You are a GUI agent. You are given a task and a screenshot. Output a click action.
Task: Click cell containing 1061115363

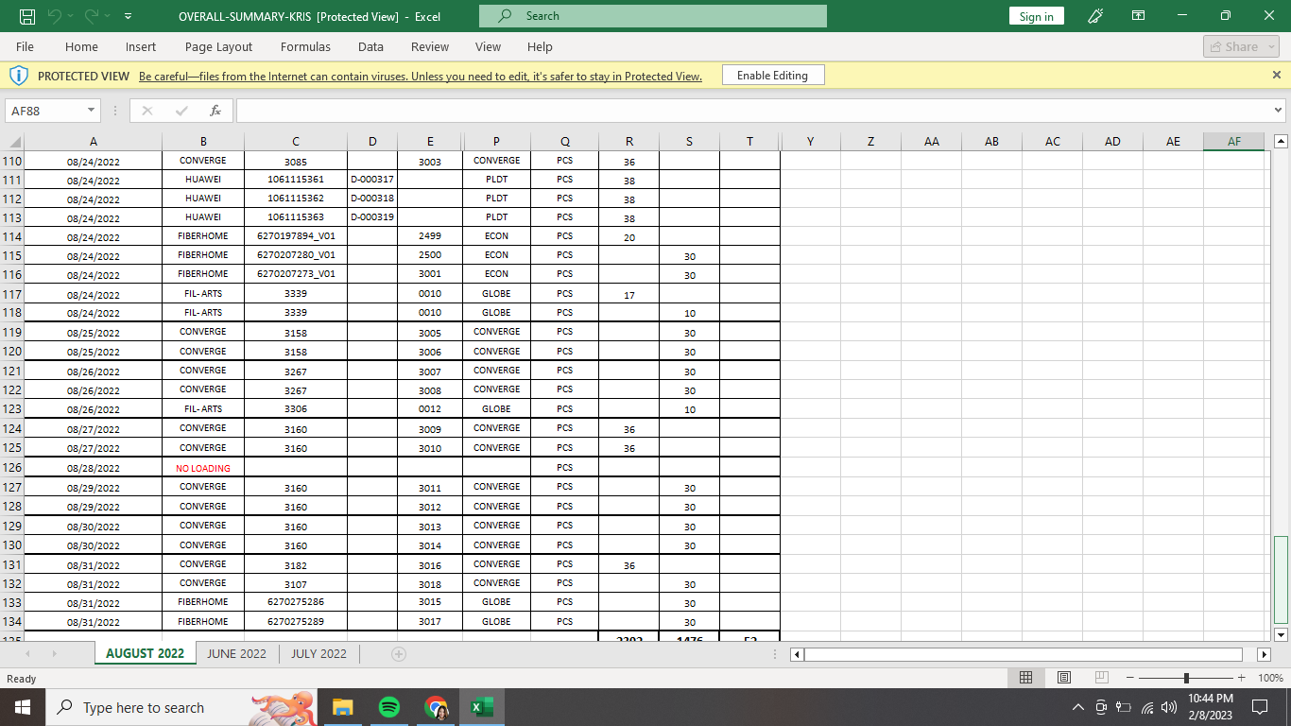(x=296, y=217)
